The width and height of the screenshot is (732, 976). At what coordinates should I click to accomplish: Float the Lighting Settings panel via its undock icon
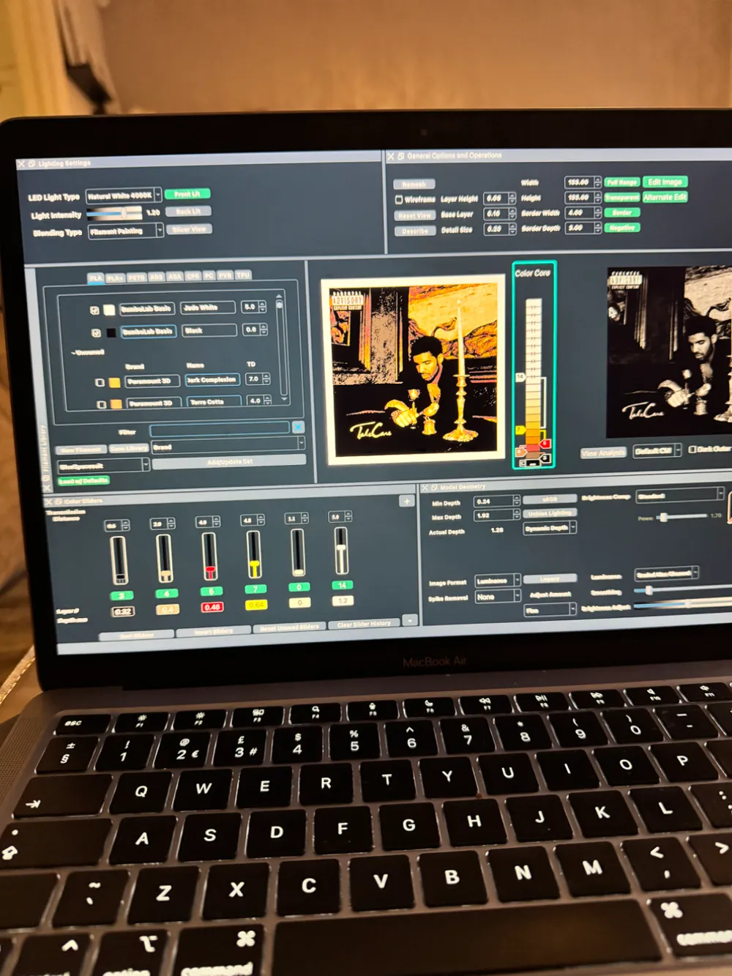[31, 163]
